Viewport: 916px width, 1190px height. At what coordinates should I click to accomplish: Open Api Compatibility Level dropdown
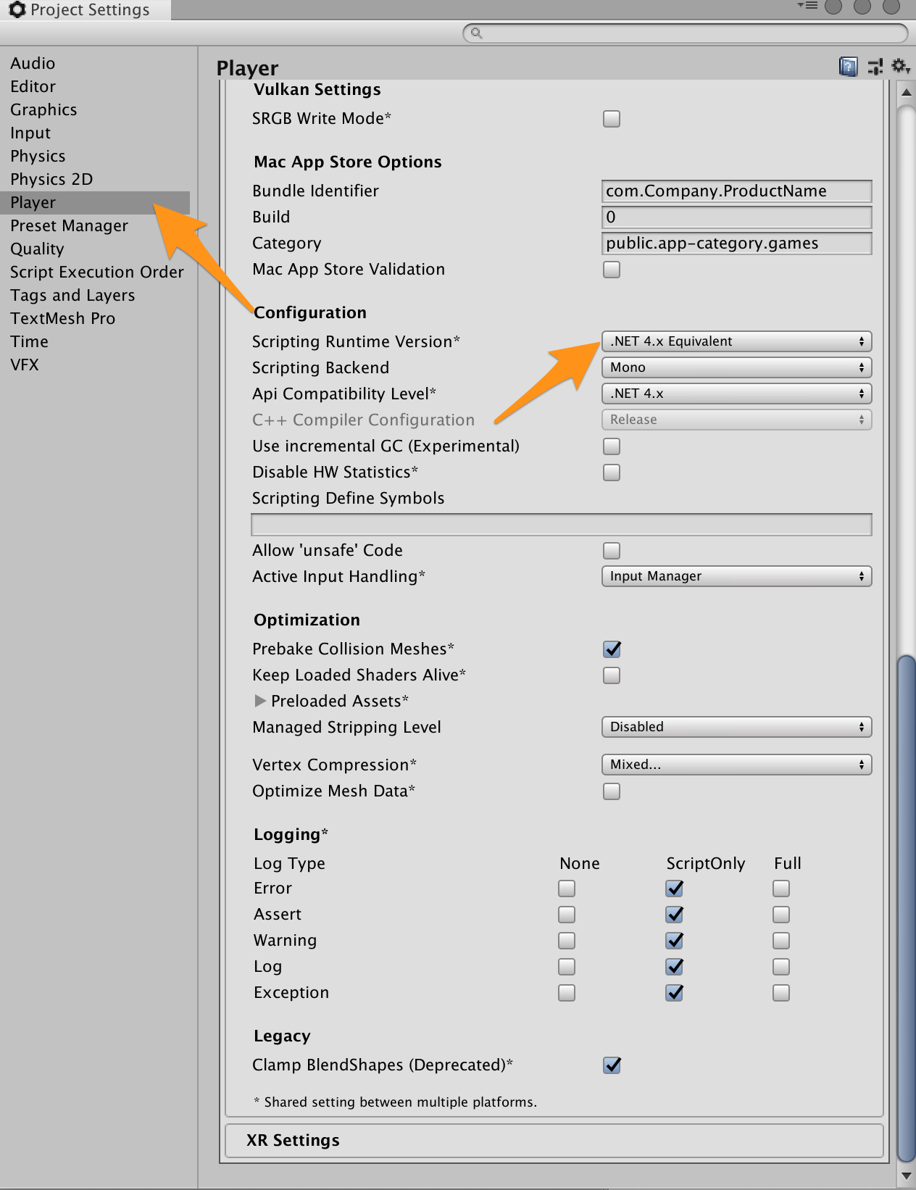[x=736, y=394]
